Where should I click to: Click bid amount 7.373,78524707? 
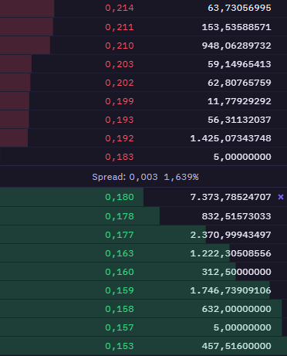[231, 197]
